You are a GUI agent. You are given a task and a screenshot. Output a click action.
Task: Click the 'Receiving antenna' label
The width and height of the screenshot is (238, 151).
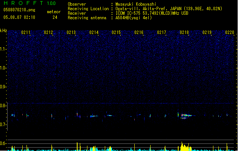(x=87, y=18)
